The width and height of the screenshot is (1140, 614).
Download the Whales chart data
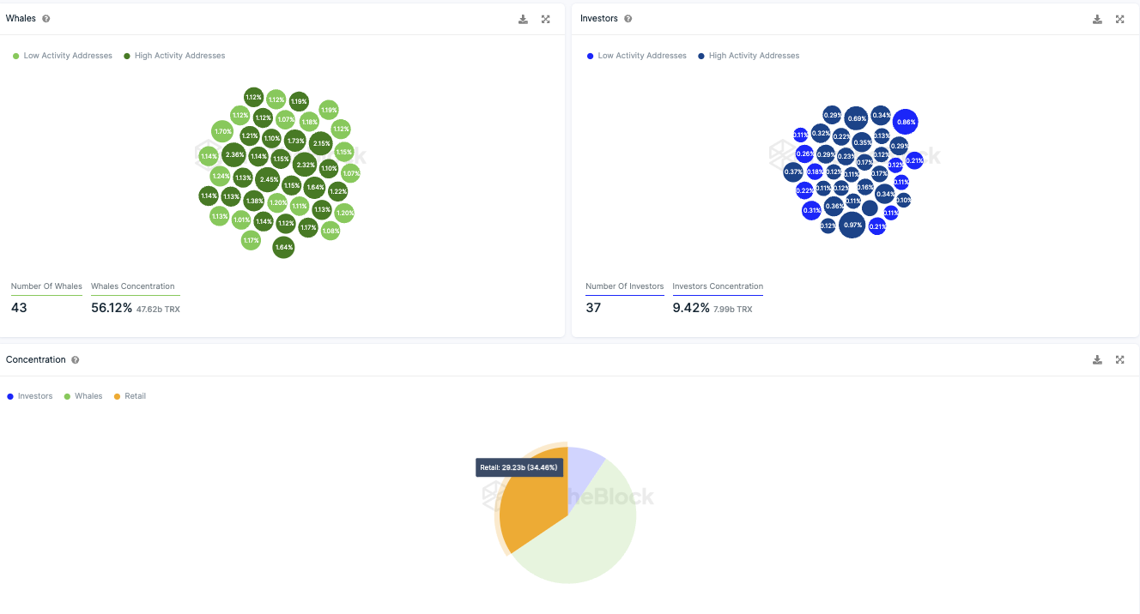[x=523, y=19]
